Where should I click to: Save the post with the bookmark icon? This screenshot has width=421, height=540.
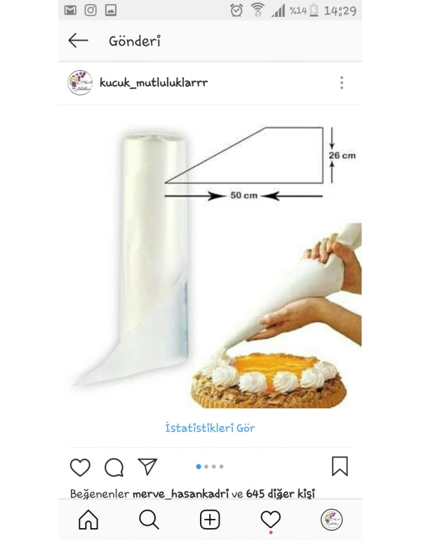coord(340,466)
